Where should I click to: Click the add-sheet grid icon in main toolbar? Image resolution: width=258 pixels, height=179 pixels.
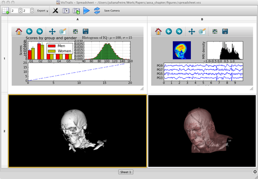[6, 11]
